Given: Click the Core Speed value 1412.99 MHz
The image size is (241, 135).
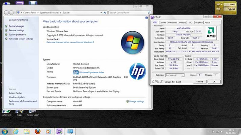Looking at the screenshot, I should pyautogui.click(x=174, y=59).
